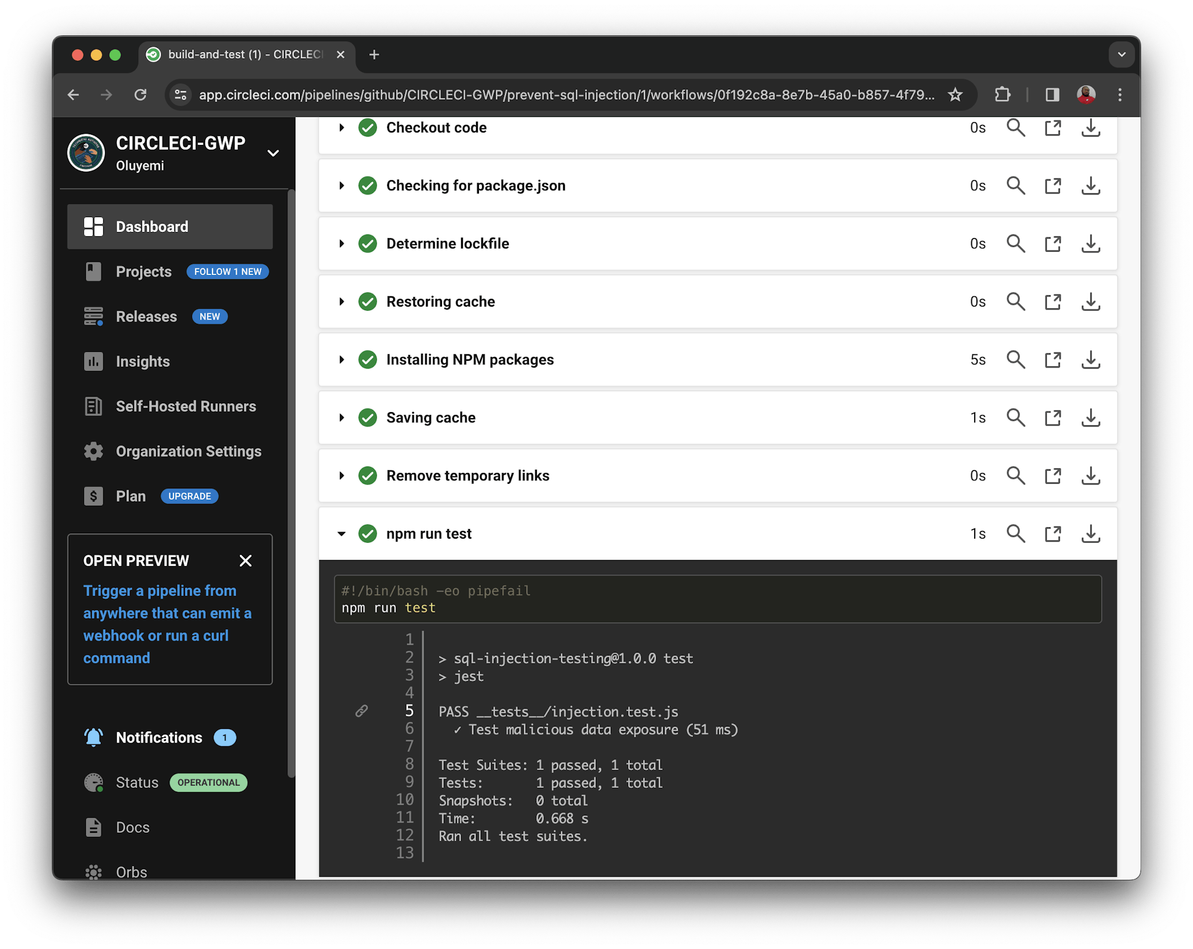Screen dimensions: 1193x949
Task: Expand the Restoring cache step
Action: coord(341,301)
